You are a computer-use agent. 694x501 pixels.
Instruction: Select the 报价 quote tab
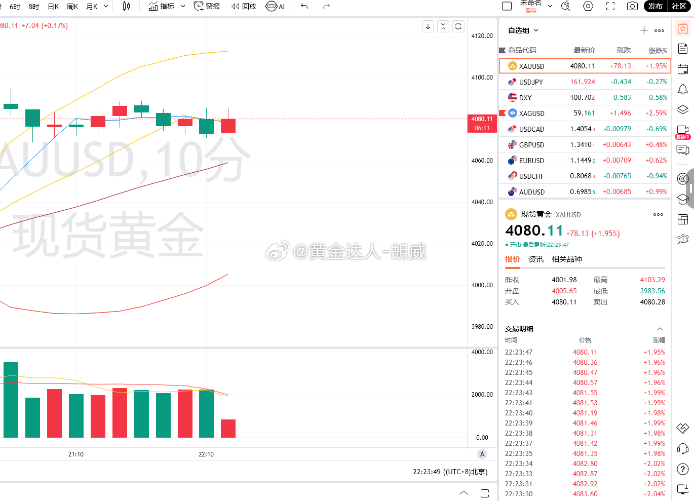513,259
